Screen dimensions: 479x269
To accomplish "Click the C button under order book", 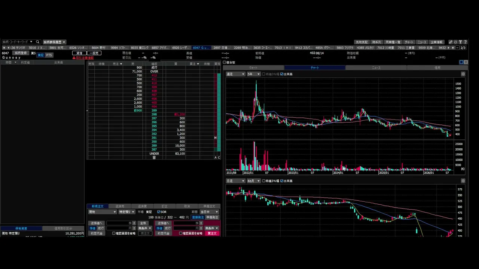I will click(x=219, y=158).
